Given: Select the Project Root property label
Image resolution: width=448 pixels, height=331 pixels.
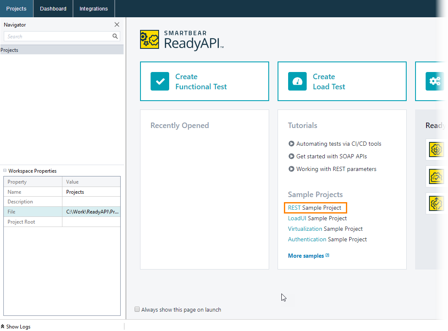Looking at the screenshot, I should 22,222.
